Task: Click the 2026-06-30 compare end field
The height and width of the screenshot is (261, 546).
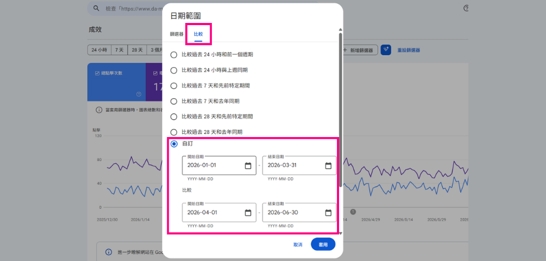Action: (x=299, y=212)
